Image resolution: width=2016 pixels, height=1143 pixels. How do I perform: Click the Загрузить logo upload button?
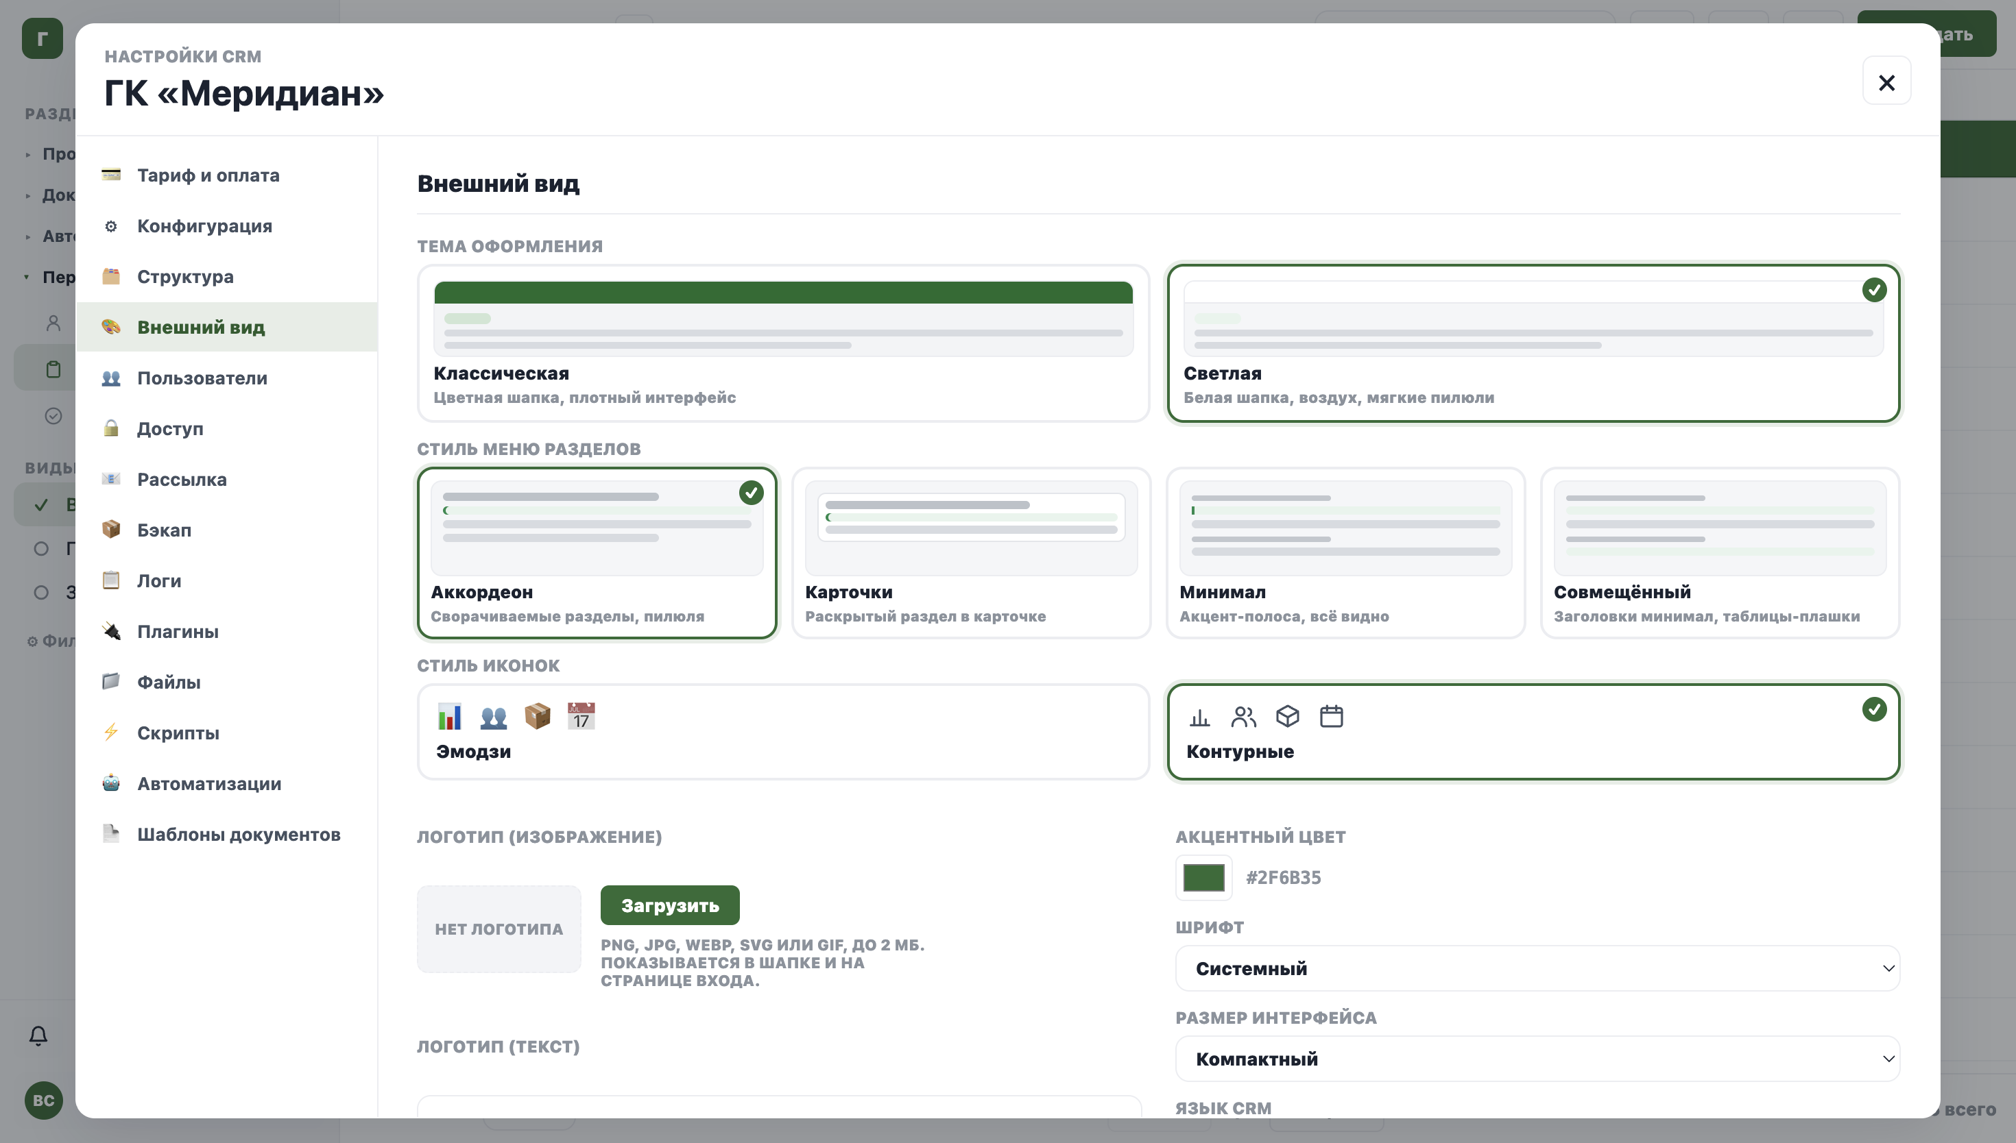[x=670, y=905]
